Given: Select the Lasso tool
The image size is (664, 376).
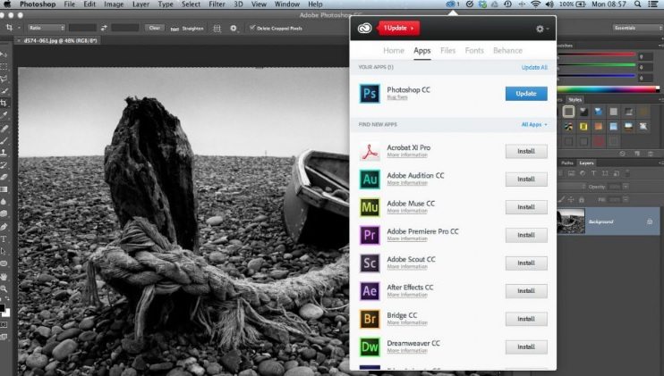Looking at the screenshot, I should 4,79.
